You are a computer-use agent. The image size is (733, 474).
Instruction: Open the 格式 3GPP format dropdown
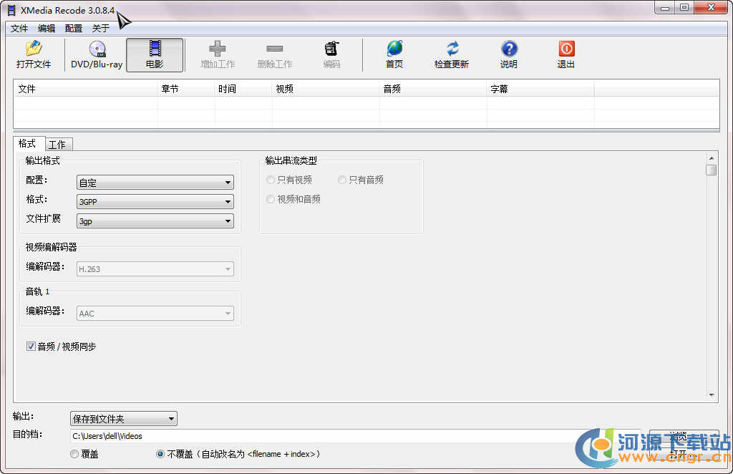point(155,202)
